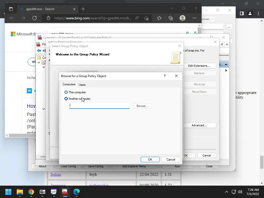Viewport: 264px width, 198px height.
Task: Click the Close button in background window
Action: pyautogui.click(x=209, y=166)
